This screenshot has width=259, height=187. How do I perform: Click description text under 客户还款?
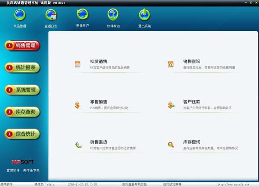[207, 108]
